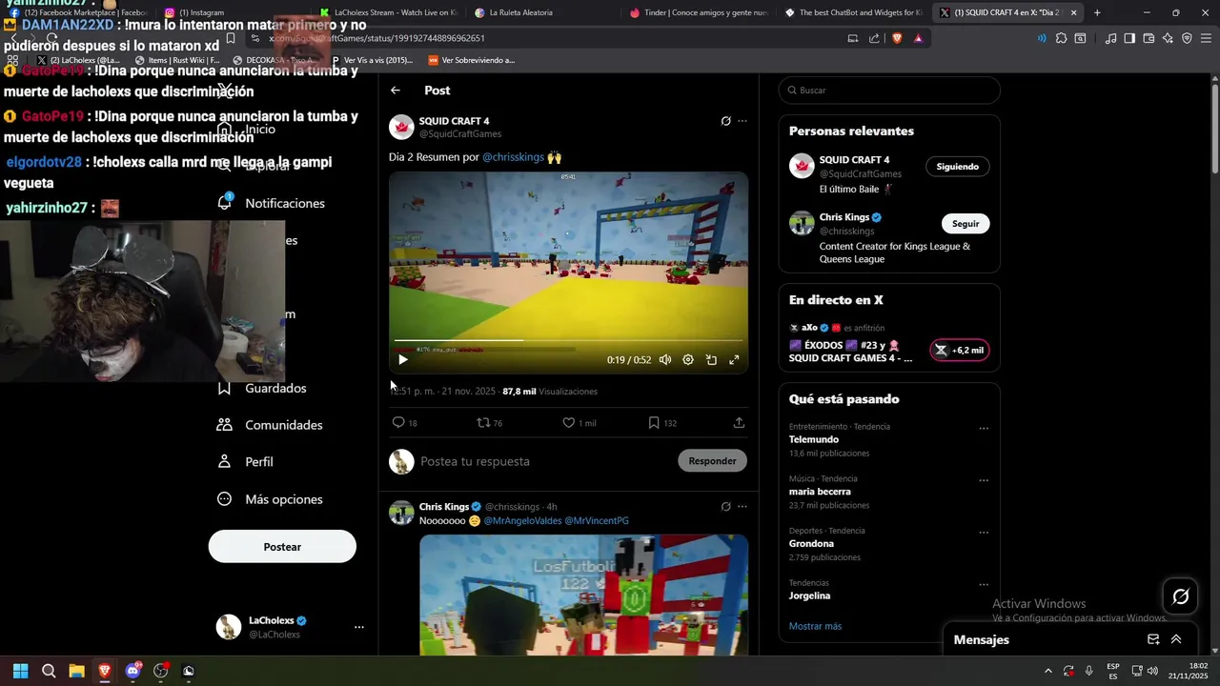Open Notificaciones in the sidebar
This screenshot has height=686, width=1220.
pyautogui.click(x=271, y=203)
